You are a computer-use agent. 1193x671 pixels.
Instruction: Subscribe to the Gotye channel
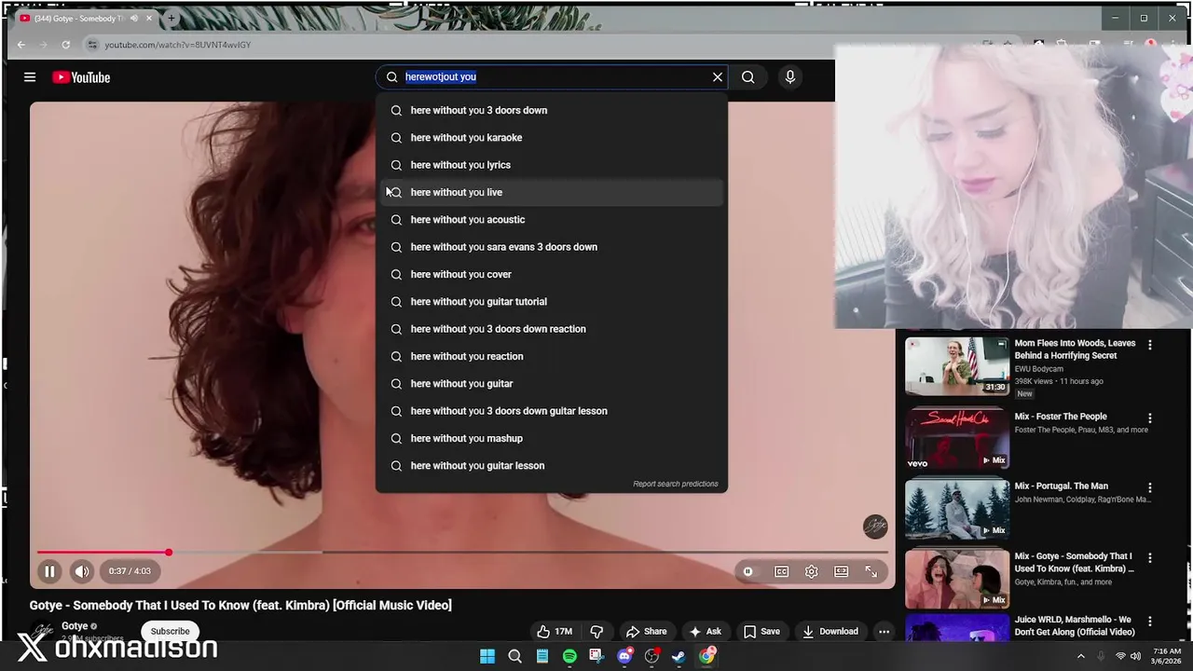tap(170, 631)
